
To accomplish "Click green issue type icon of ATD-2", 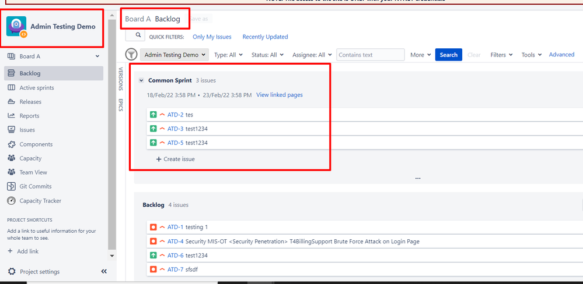I will (x=153, y=115).
